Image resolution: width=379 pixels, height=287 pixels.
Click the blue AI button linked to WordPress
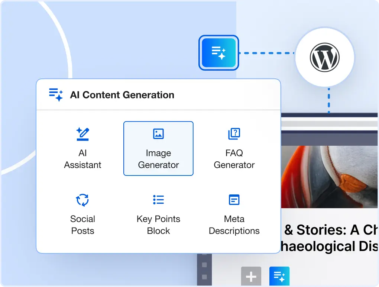point(218,53)
